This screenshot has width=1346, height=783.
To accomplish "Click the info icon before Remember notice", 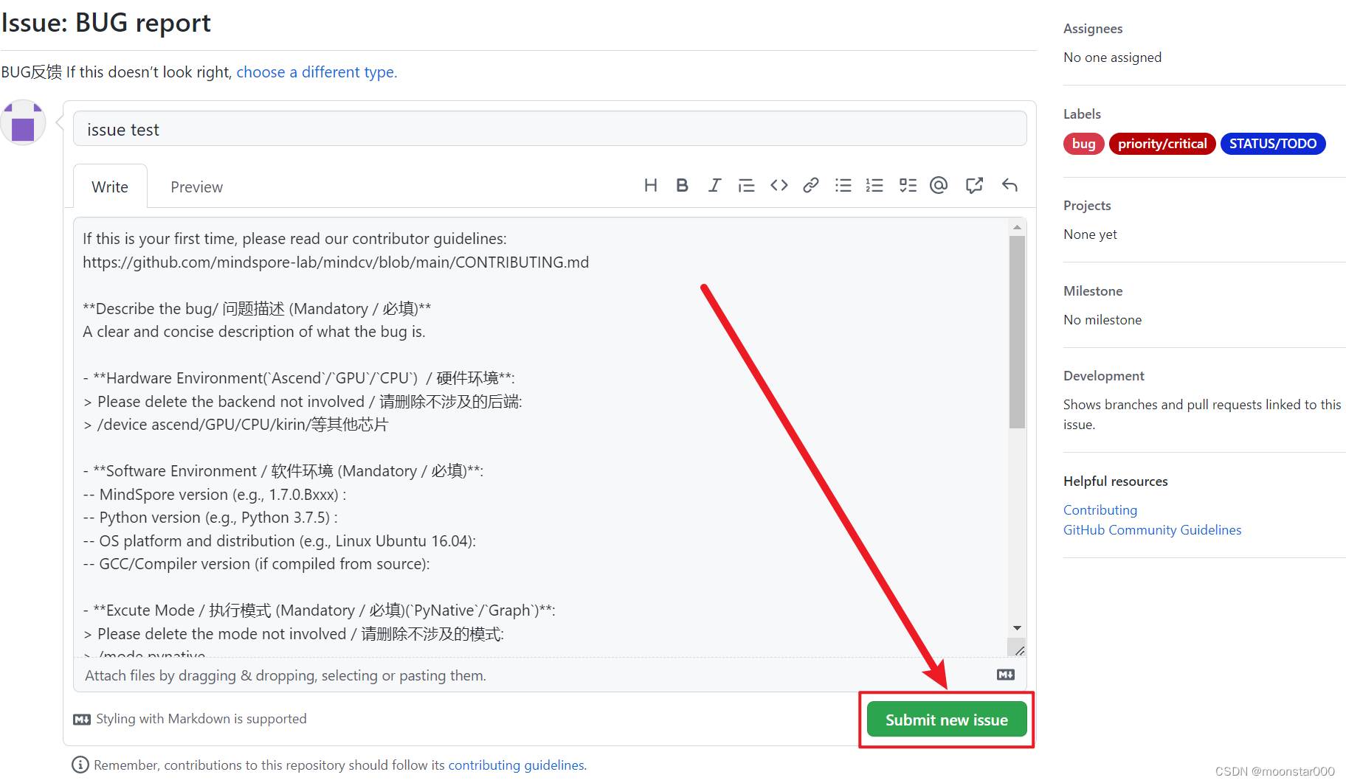I will click(80, 765).
